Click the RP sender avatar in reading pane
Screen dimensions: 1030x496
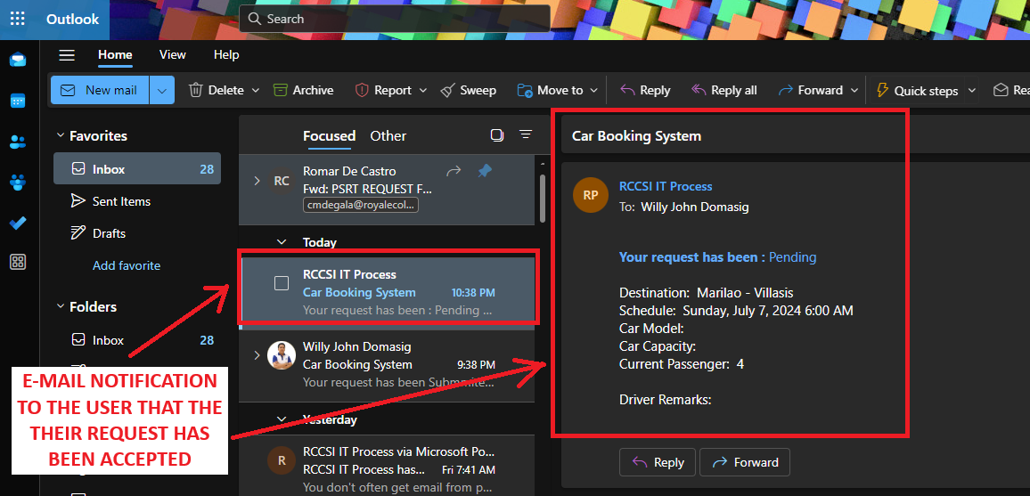tap(590, 195)
